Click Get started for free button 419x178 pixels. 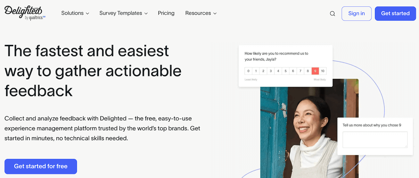coord(41,166)
